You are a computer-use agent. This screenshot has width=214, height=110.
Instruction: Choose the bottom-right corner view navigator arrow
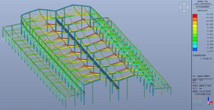coord(188,11)
